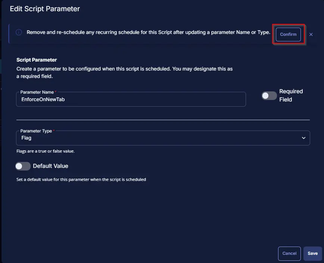Click the Parameter Name input field

click(x=131, y=99)
